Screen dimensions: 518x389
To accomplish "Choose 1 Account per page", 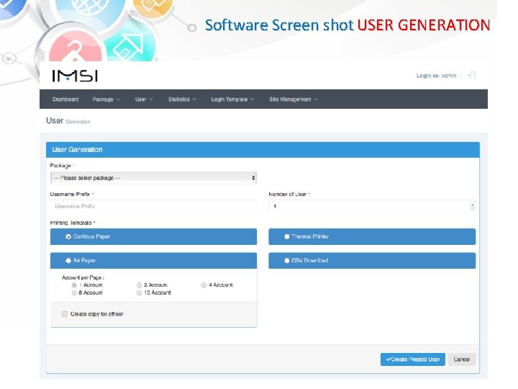I will coord(74,285).
